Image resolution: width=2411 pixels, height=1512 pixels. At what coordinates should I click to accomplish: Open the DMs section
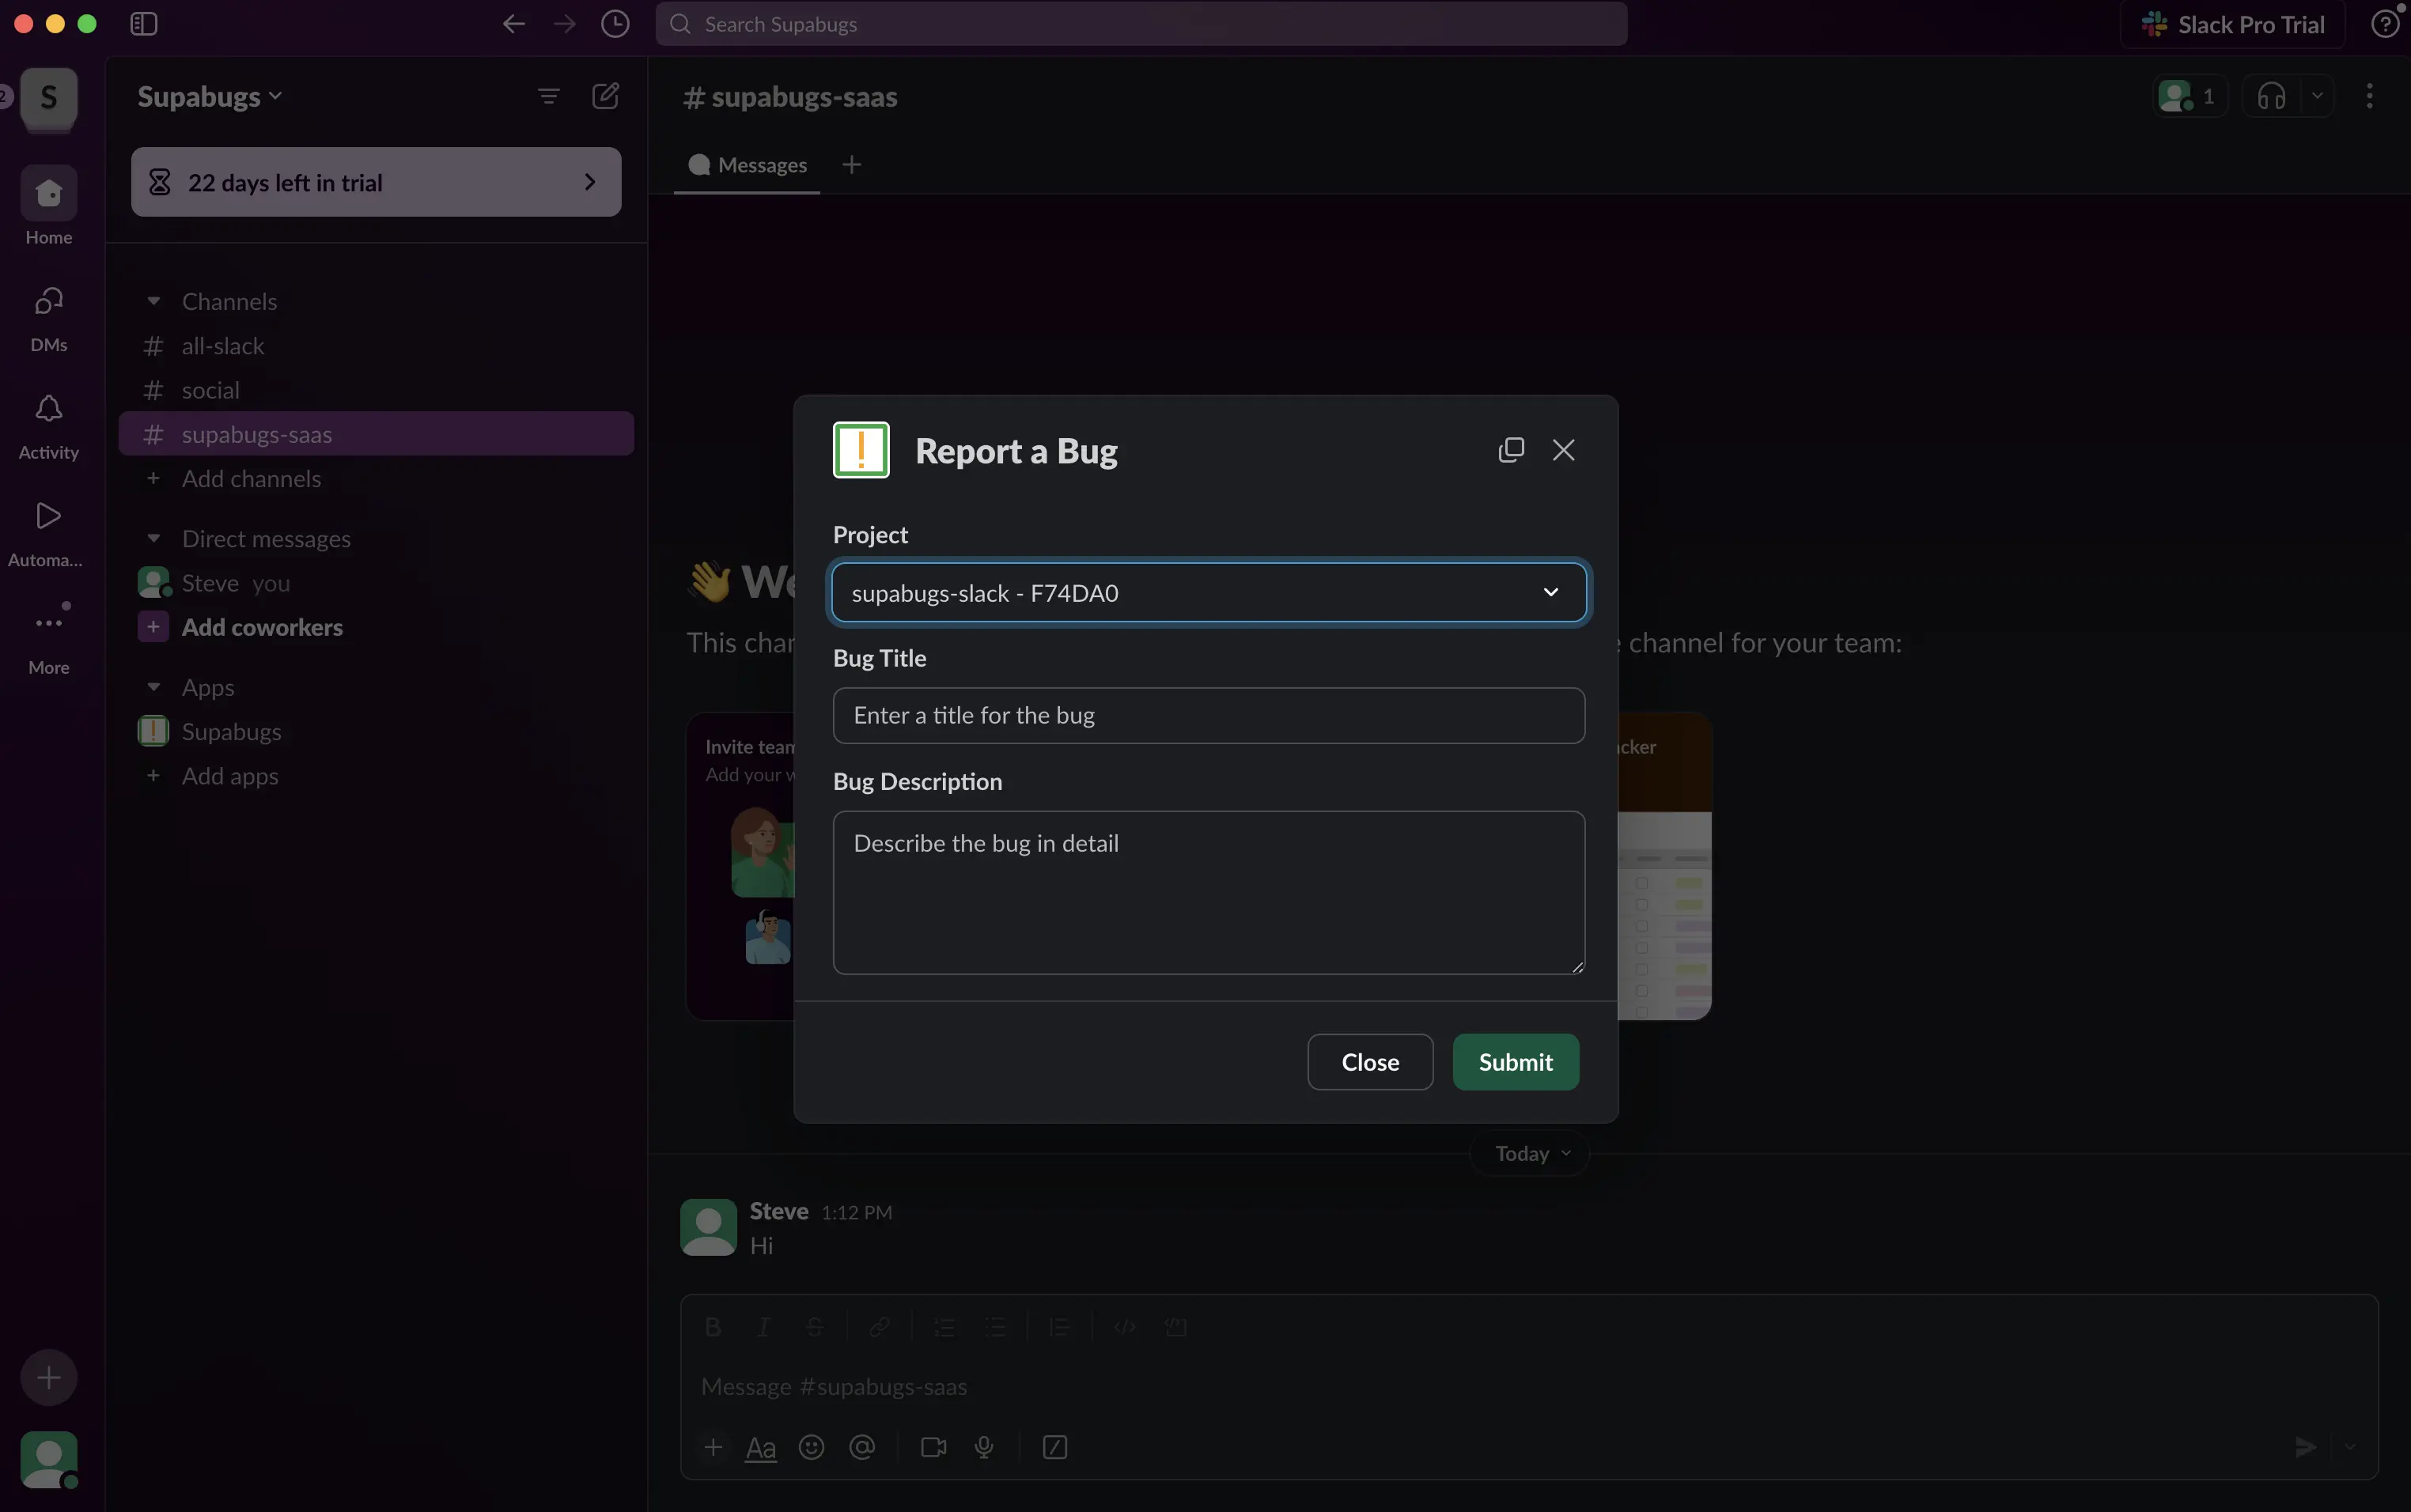point(49,319)
